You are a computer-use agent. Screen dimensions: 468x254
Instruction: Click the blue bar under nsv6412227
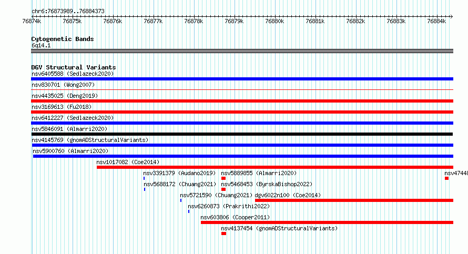pos(242,123)
